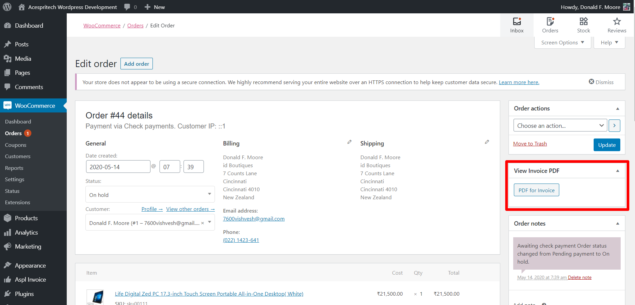Open the Stock activity panel icon
The height and width of the screenshot is (305, 635).
click(x=584, y=21)
